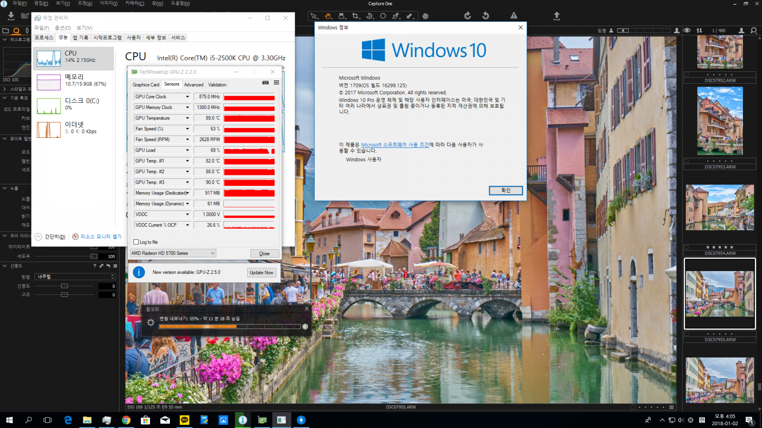Click the 세도우 slider handle
Screen dimensions: 762x428
(x=94, y=256)
